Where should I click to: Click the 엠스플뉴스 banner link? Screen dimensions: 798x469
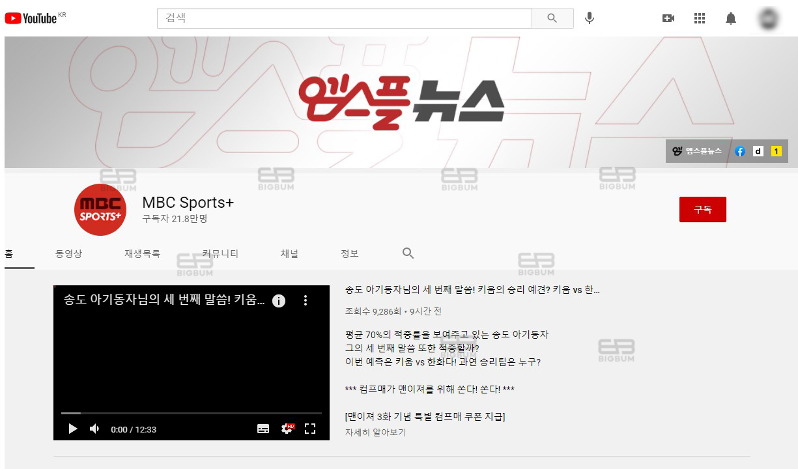click(x=697, y=151)
